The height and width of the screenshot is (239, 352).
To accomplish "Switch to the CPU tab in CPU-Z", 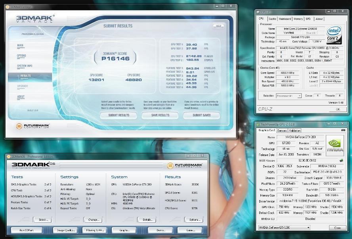I will point(261,19).
